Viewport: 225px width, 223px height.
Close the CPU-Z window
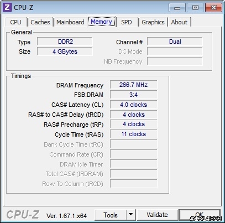pyautogui.click(x=213, y=8)
